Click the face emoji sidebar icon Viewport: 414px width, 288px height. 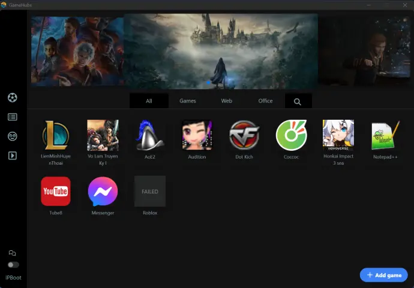pos(13,137)
